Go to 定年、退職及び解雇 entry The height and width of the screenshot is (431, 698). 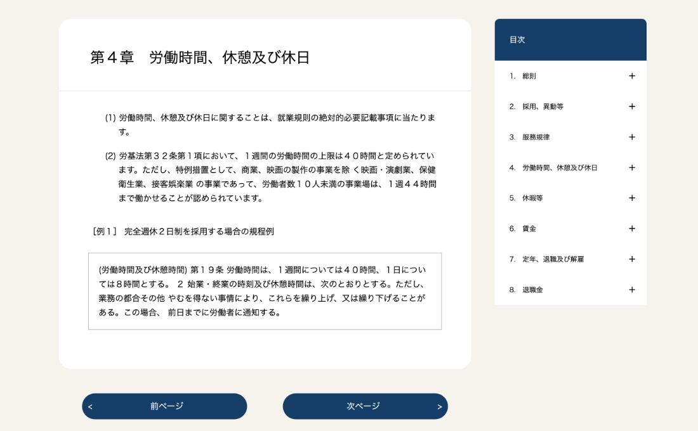tap(553, 259)
